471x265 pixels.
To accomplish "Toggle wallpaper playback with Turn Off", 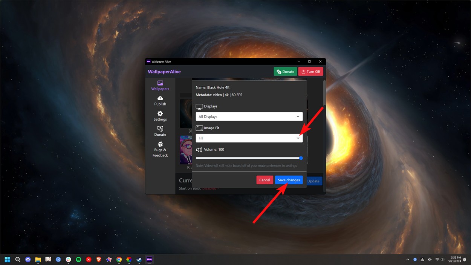I will (310, 71).
